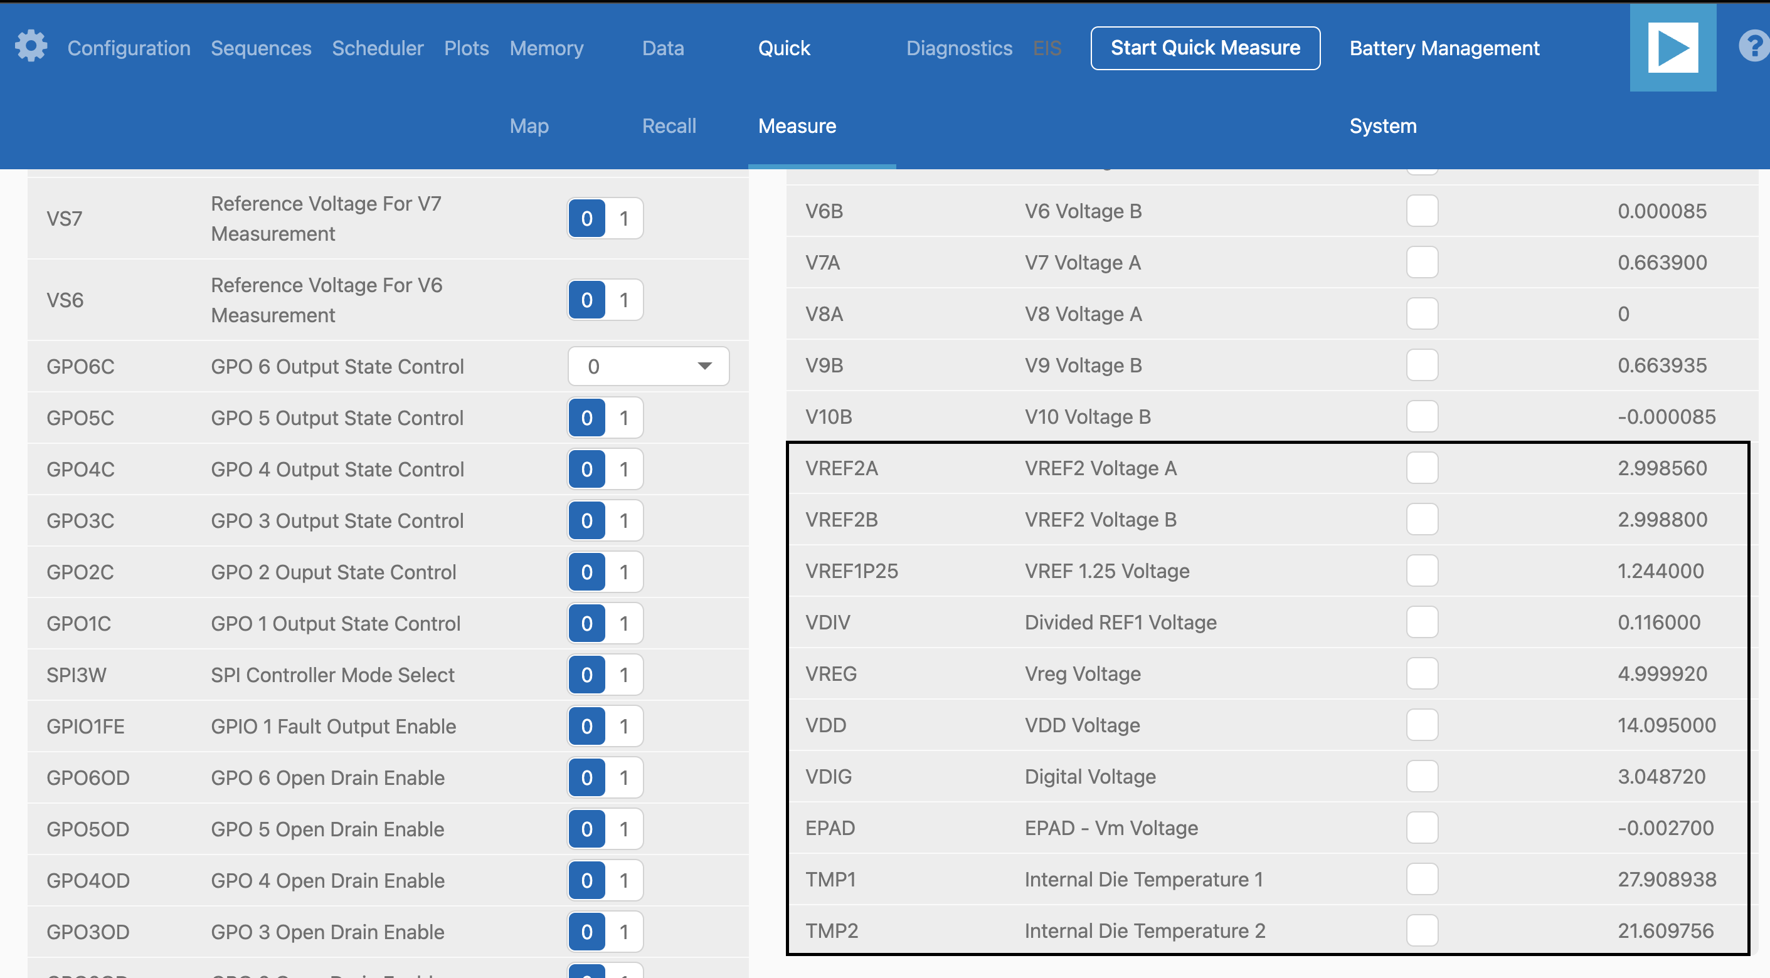Set GPO 5 Output State Control to 1

click(624, 417)
